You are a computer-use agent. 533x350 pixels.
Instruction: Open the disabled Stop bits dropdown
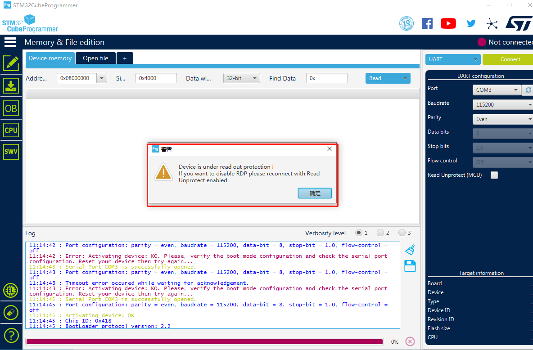[503, 148]
